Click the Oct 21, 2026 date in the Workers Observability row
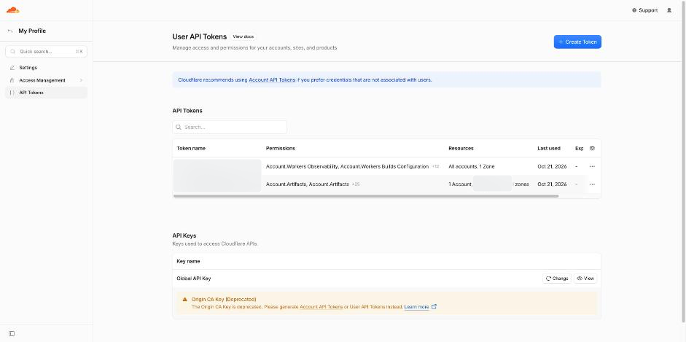This screenshot has width=686, height=342. (552, 167)
